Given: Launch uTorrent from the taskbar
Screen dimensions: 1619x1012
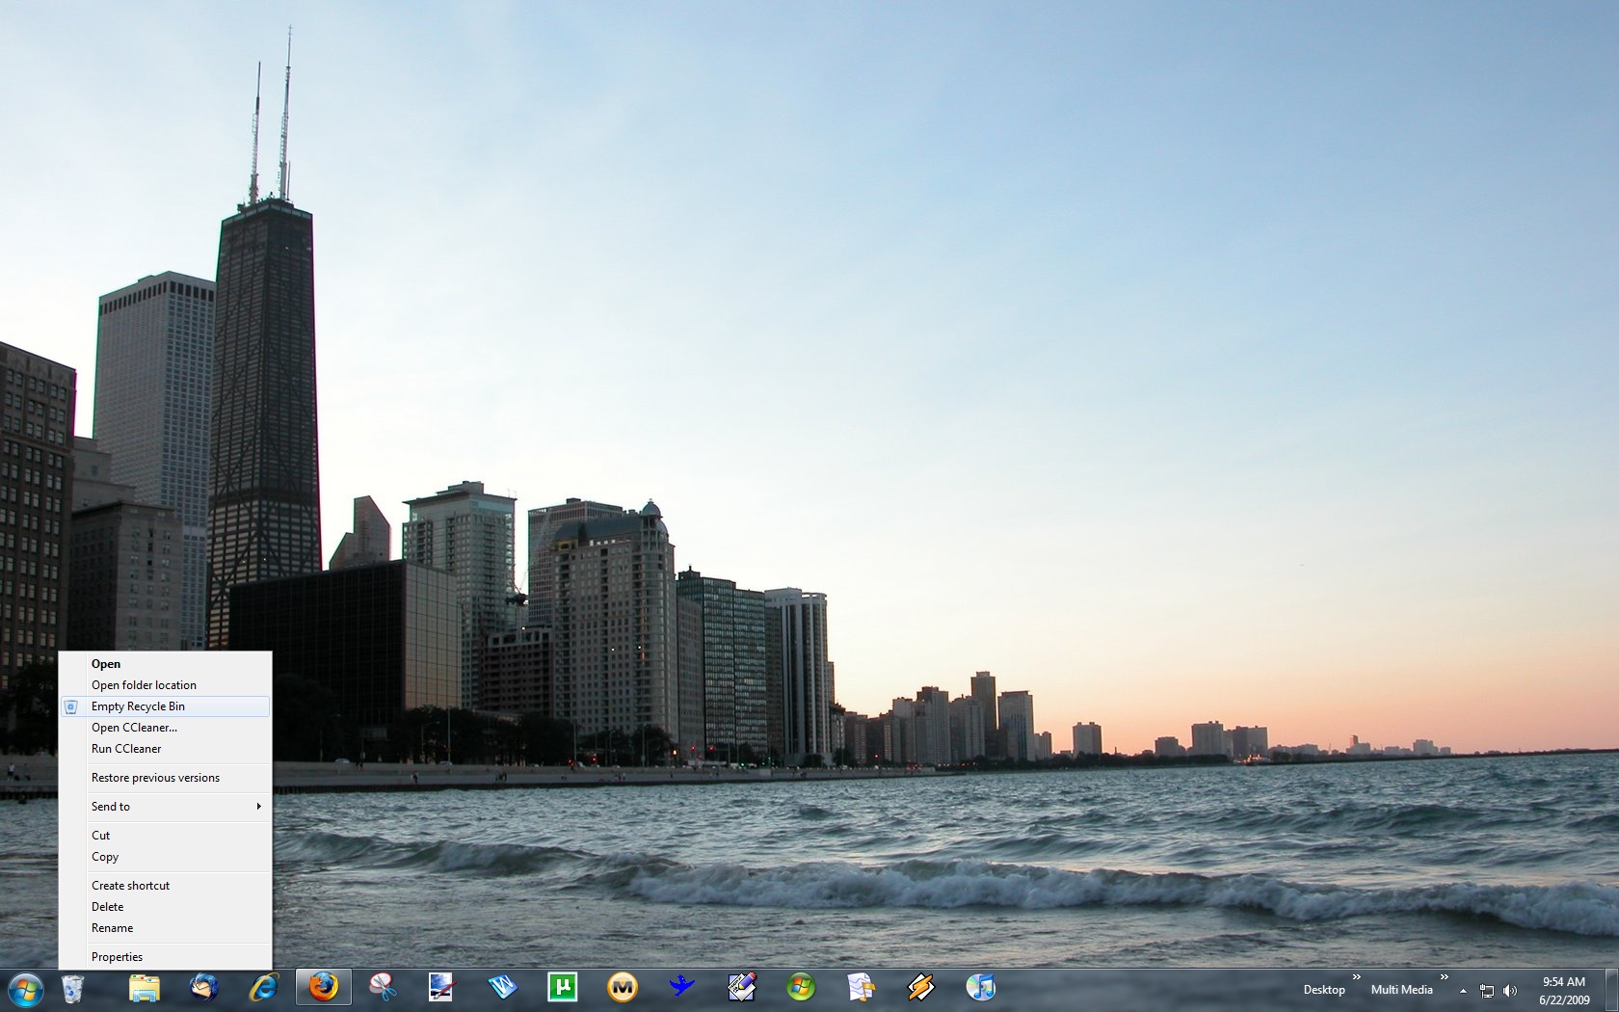Looking at the screenshot, I should 562,988.
